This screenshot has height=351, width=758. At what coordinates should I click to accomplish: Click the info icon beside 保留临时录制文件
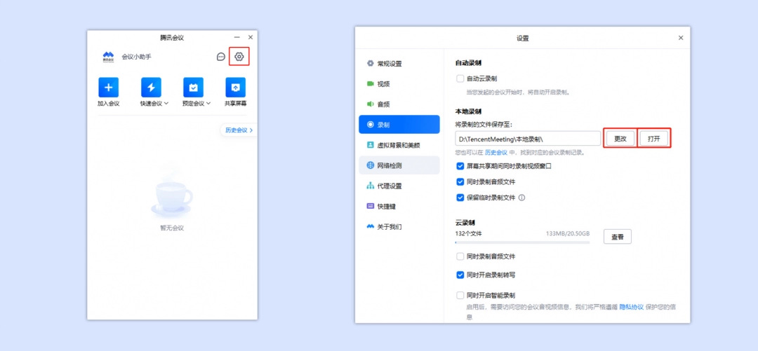pyautogui.click(x=522, y=198)
